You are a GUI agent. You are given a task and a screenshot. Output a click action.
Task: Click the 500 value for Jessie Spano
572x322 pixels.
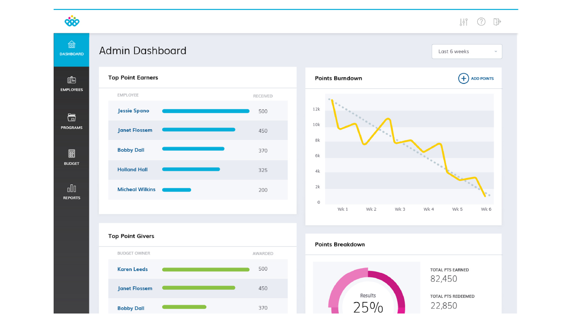coord(263,111)
